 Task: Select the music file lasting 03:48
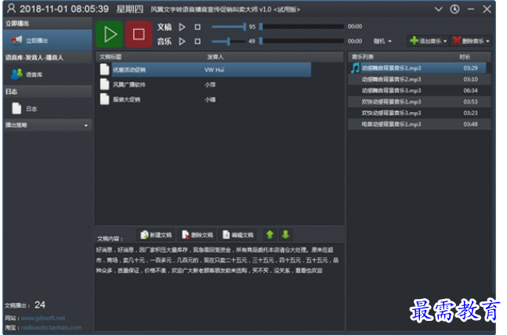pyautogui.click(x=419, y=124)
